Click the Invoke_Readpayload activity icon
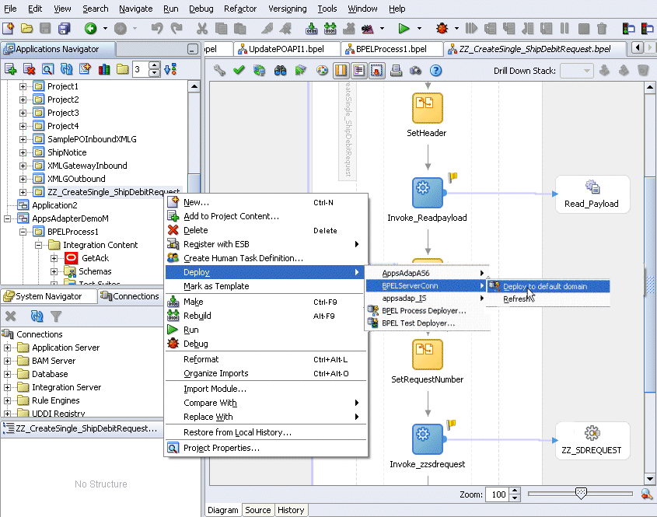 pos(428,193)
